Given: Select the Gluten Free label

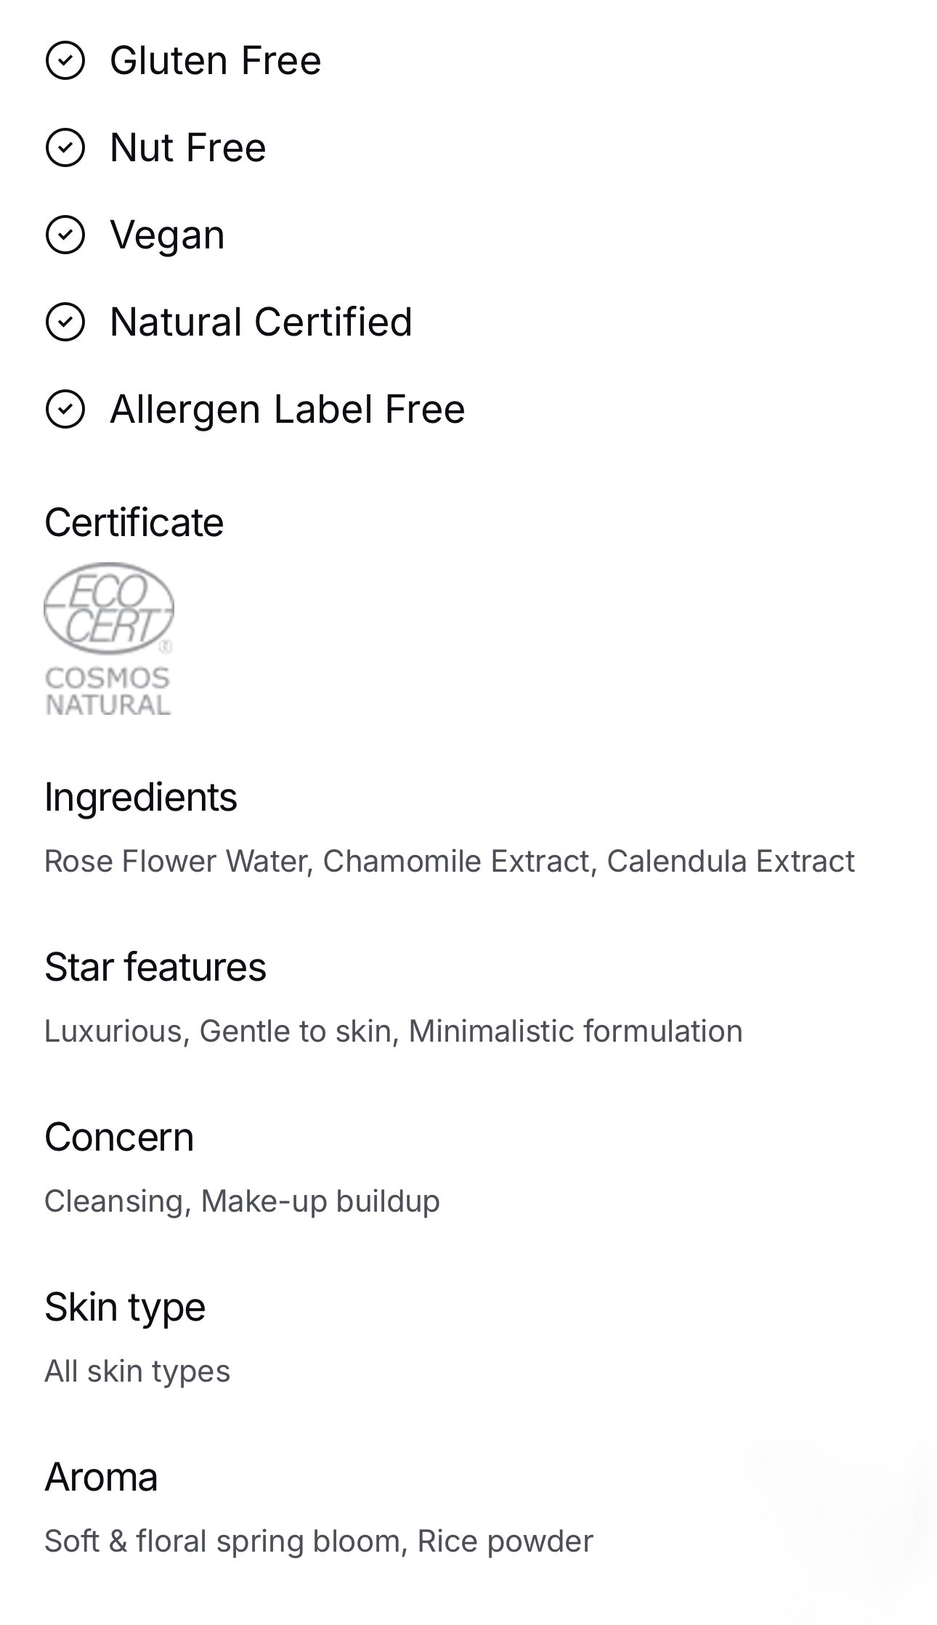Looking at the screenshot, I should (x=215, y=60).
